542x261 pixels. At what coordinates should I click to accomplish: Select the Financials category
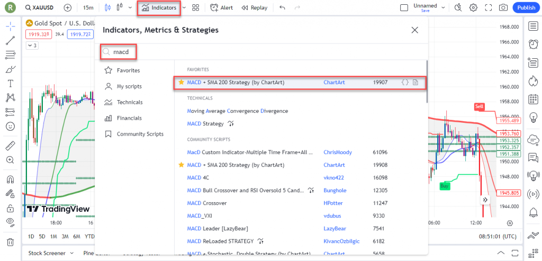point(134,118)
